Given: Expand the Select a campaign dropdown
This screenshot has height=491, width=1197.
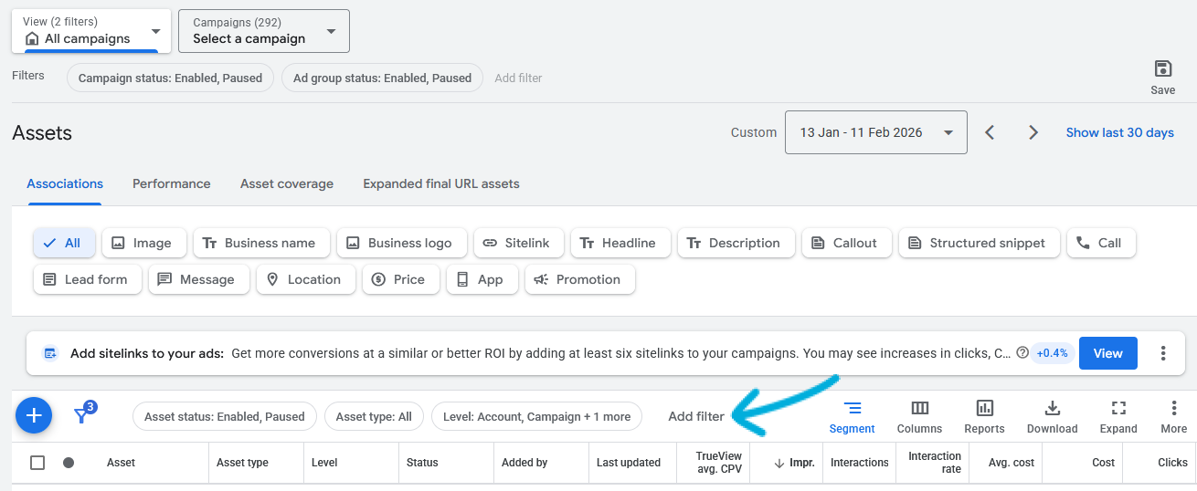Looking at the screenshot, I should coord(263,31).
